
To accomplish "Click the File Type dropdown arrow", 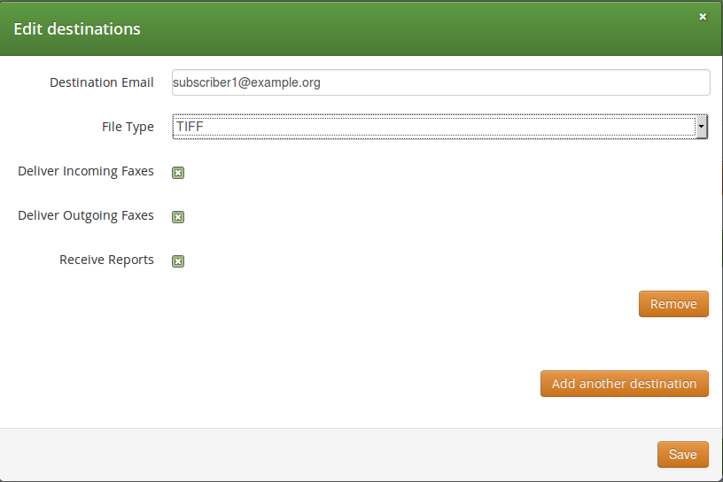I will pos(701,127).
